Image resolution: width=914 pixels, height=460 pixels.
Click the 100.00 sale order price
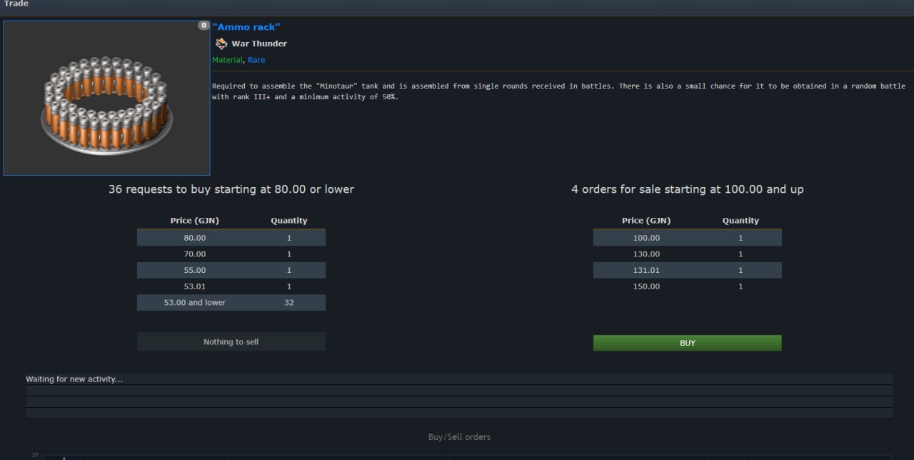coord(646,238)
